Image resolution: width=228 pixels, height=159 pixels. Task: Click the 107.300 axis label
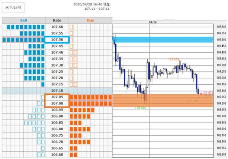point(222,65)
